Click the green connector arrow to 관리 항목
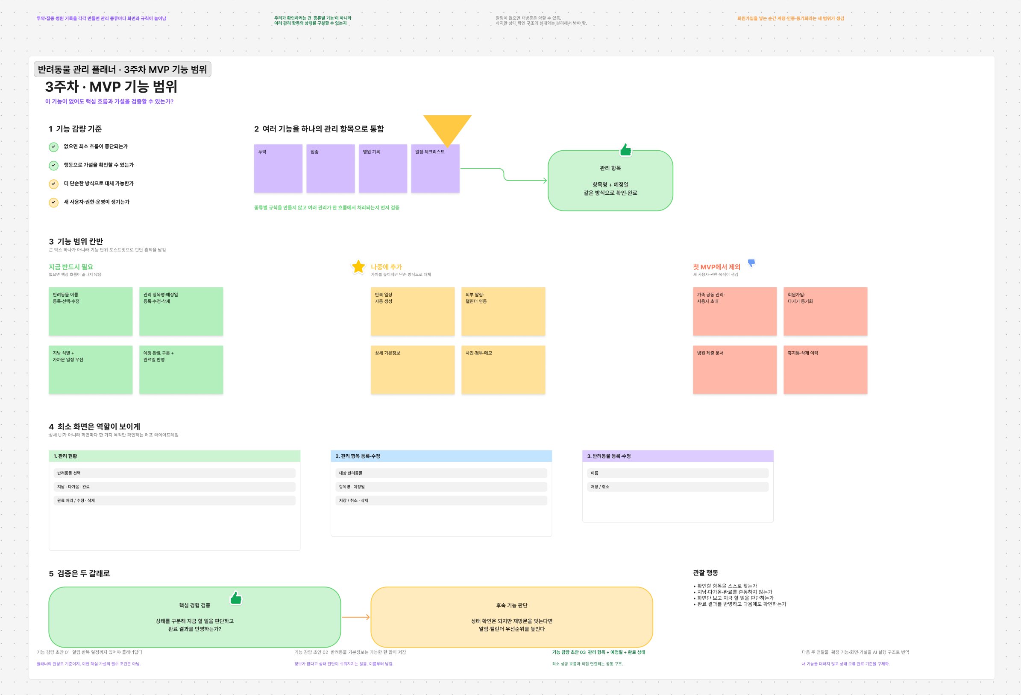 coord(504,174)
